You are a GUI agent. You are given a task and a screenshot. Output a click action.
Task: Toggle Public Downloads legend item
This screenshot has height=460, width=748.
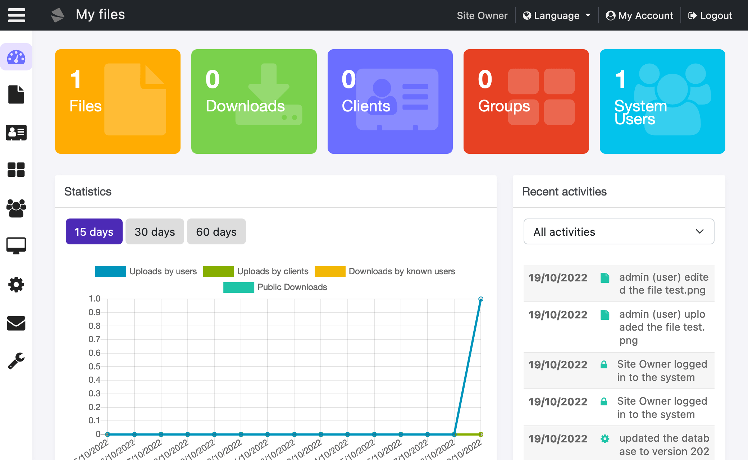275,287
